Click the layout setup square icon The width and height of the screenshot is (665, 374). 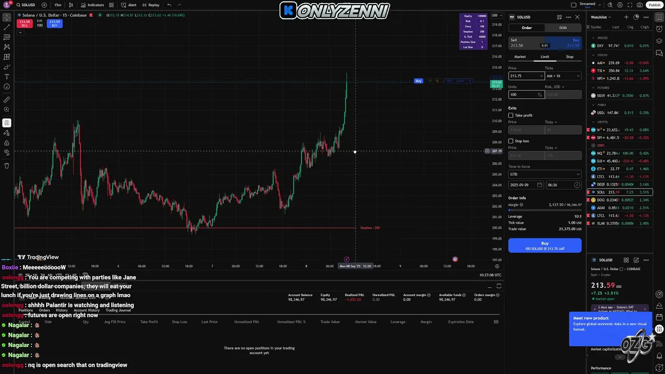pos(574,5)
